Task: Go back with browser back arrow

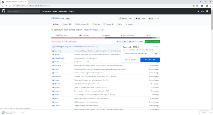Action: point(2,6)
